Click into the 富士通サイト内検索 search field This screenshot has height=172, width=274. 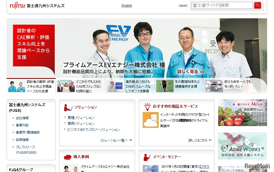tap(222, 5)
